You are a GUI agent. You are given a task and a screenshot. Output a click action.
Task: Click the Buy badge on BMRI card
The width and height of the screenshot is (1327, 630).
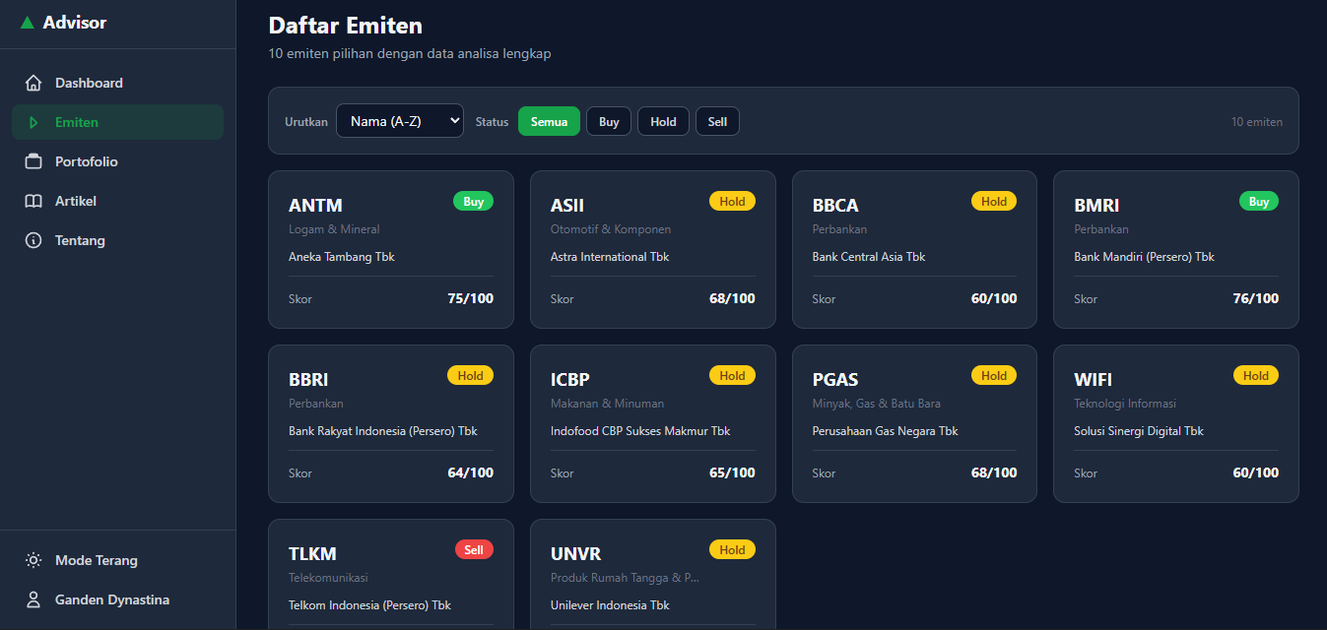point(1259,201)
